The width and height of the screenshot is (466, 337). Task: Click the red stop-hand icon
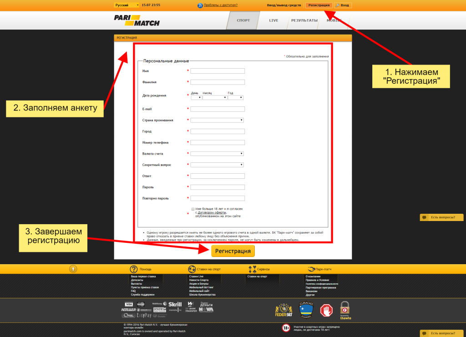[326, 310]
